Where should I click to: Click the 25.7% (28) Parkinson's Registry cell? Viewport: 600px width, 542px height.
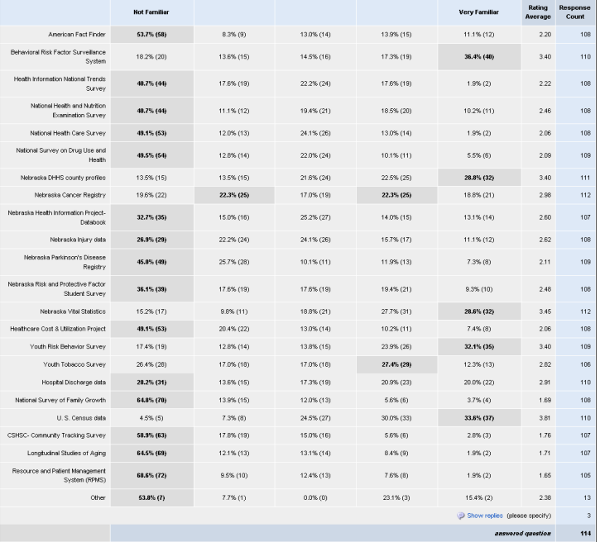pyautogui.click(x=234, y=262)
